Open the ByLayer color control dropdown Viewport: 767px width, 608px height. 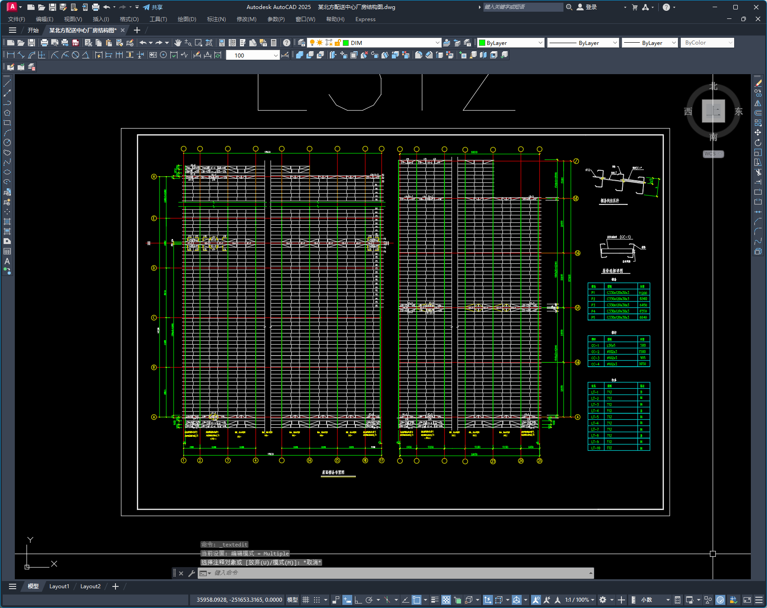540,43
